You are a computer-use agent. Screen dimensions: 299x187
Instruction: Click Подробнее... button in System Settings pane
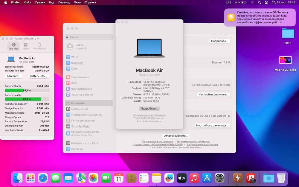pos(219,41)
